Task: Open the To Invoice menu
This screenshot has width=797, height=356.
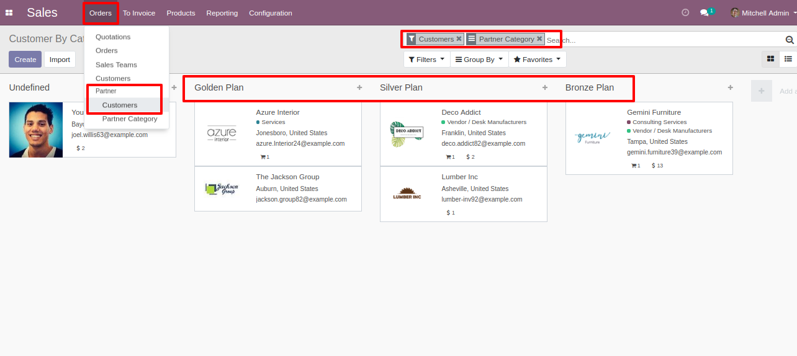Action: pos(139,13)
